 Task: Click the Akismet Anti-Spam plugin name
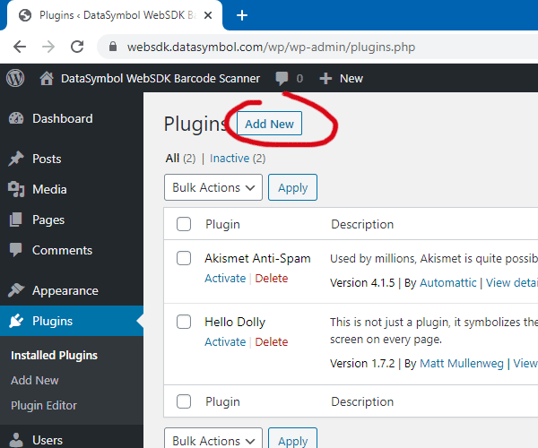pos(257,258)
